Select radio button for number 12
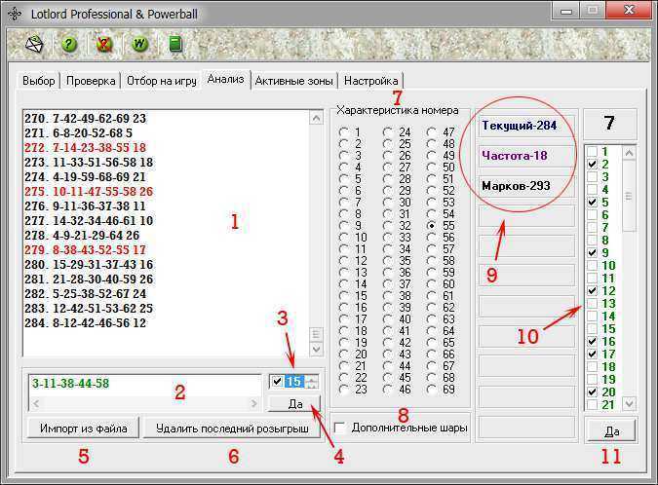Screen dimensions: 658x485 [343, 261]
